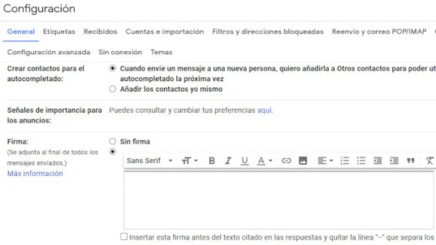Click inside the signature text box
This screenshot has height=245, width=436.
(278, 200)
